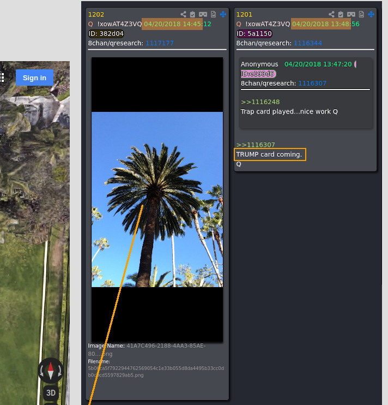The image size is (388, 405).
Task: Click the png filename hash text
Action: coord(156,372)
